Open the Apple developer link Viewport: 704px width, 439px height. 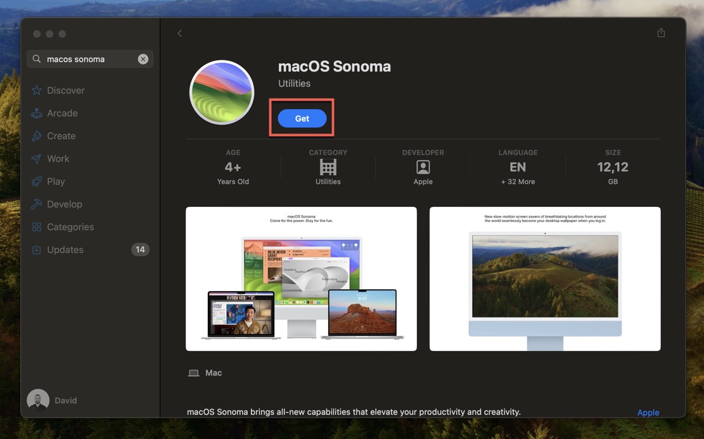click(x=648, y=412)
